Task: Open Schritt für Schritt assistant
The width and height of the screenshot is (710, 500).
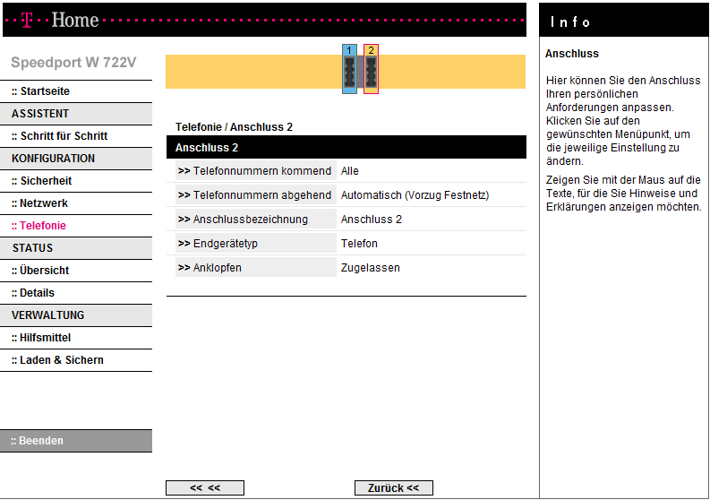Action: [59, 136]
